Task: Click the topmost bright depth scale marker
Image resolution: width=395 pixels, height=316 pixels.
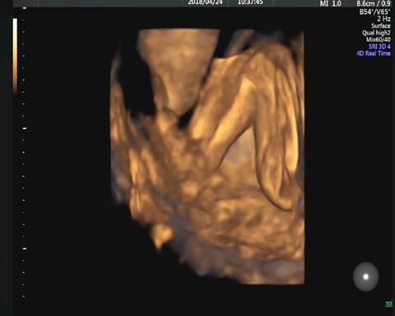Action: coord(25,8)
